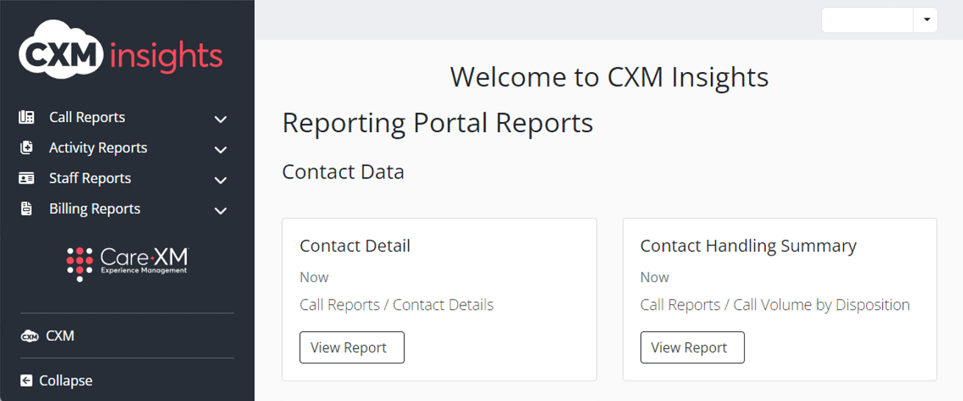Click the empty field in top-right corner
This screenshot has width=963, height=401.
point(867,20)
